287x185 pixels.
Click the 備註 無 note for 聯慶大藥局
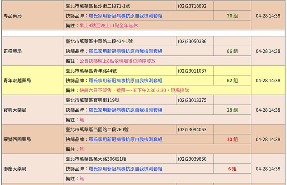[x=75, y=179]
